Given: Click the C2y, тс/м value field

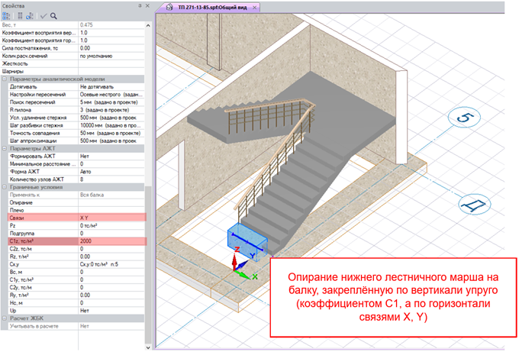Looking at the screenshot, I should coord(111,287).
